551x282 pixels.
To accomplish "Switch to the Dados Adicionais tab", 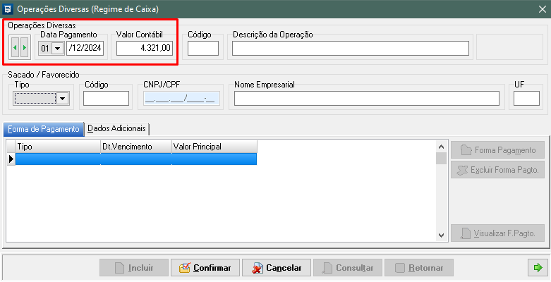I will [117, 129].
